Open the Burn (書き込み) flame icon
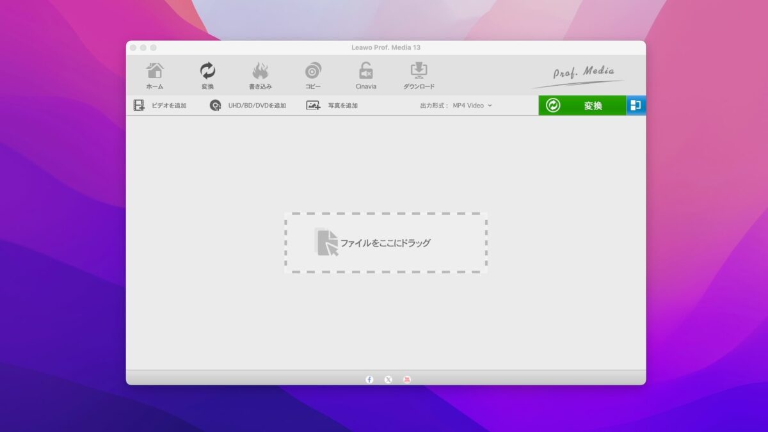 [x=260, y=76]
